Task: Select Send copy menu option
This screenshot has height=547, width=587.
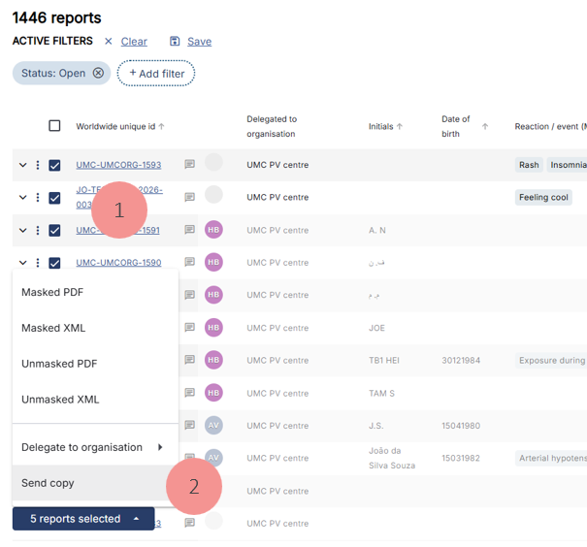Action: [x=48, y=483]
